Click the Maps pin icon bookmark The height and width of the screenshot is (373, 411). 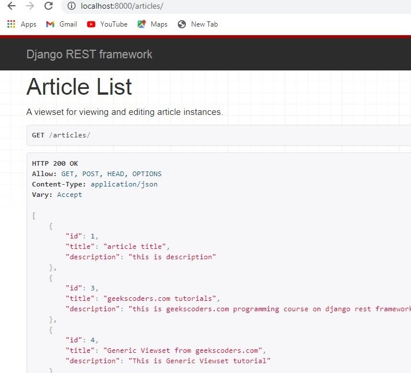141,24
